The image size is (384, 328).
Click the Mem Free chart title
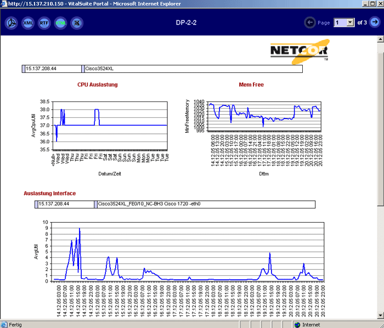251,84
